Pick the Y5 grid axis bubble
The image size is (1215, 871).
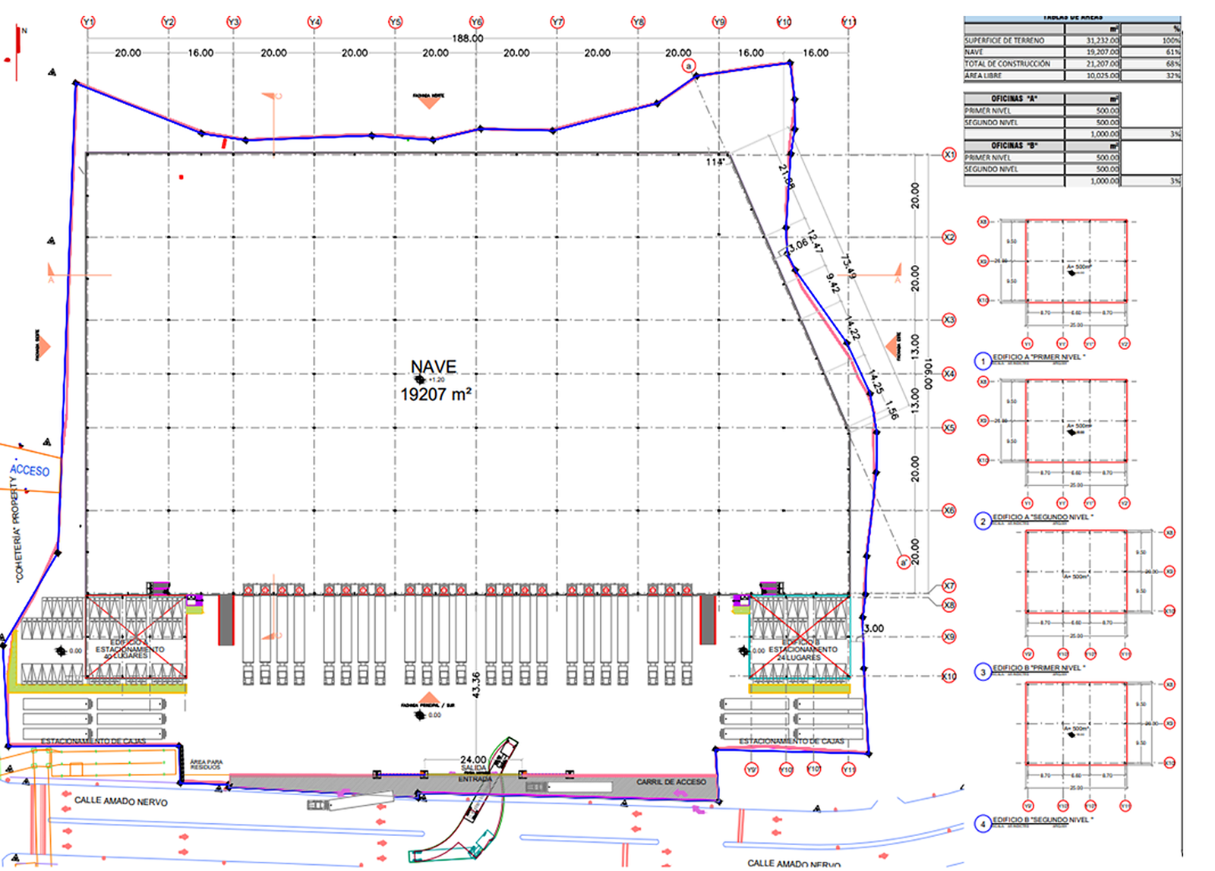[x=395, y=22]
